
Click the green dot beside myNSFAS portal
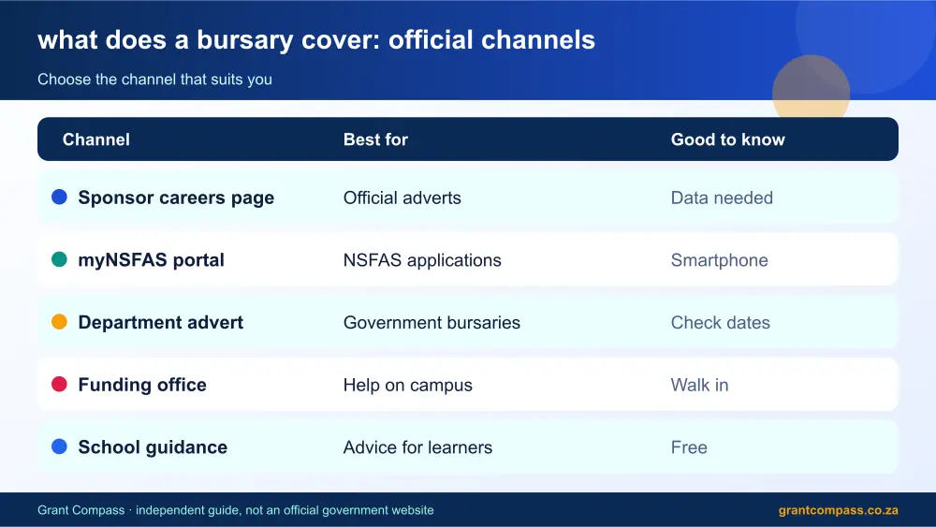point(59,259)
